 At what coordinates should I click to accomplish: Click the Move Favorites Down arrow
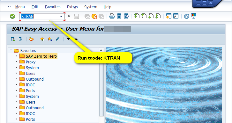[68, 39]
